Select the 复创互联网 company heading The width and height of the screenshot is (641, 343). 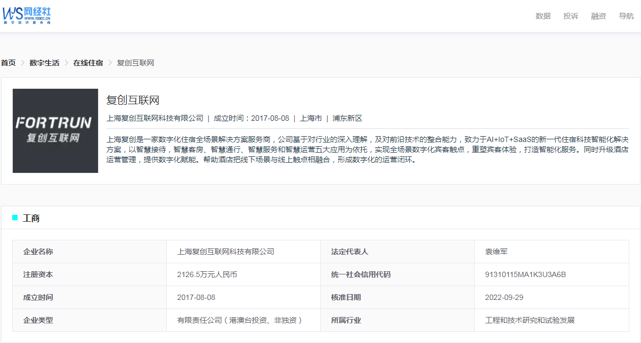coord(133,100)
